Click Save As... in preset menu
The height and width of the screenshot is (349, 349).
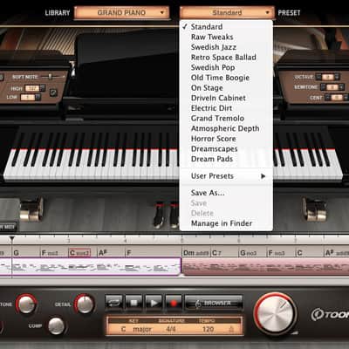click(x=226, y=193)
